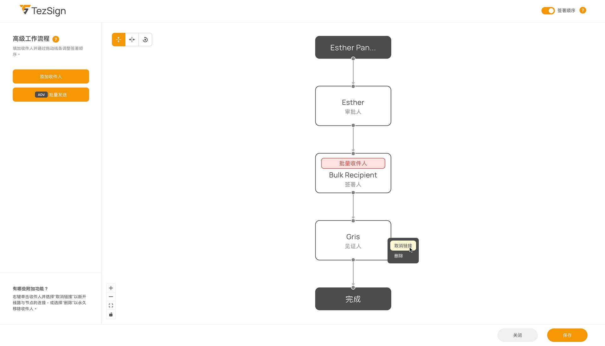Switch to the horizontal layout alignment icon
605x346 pixels.
tap(132, 40)
